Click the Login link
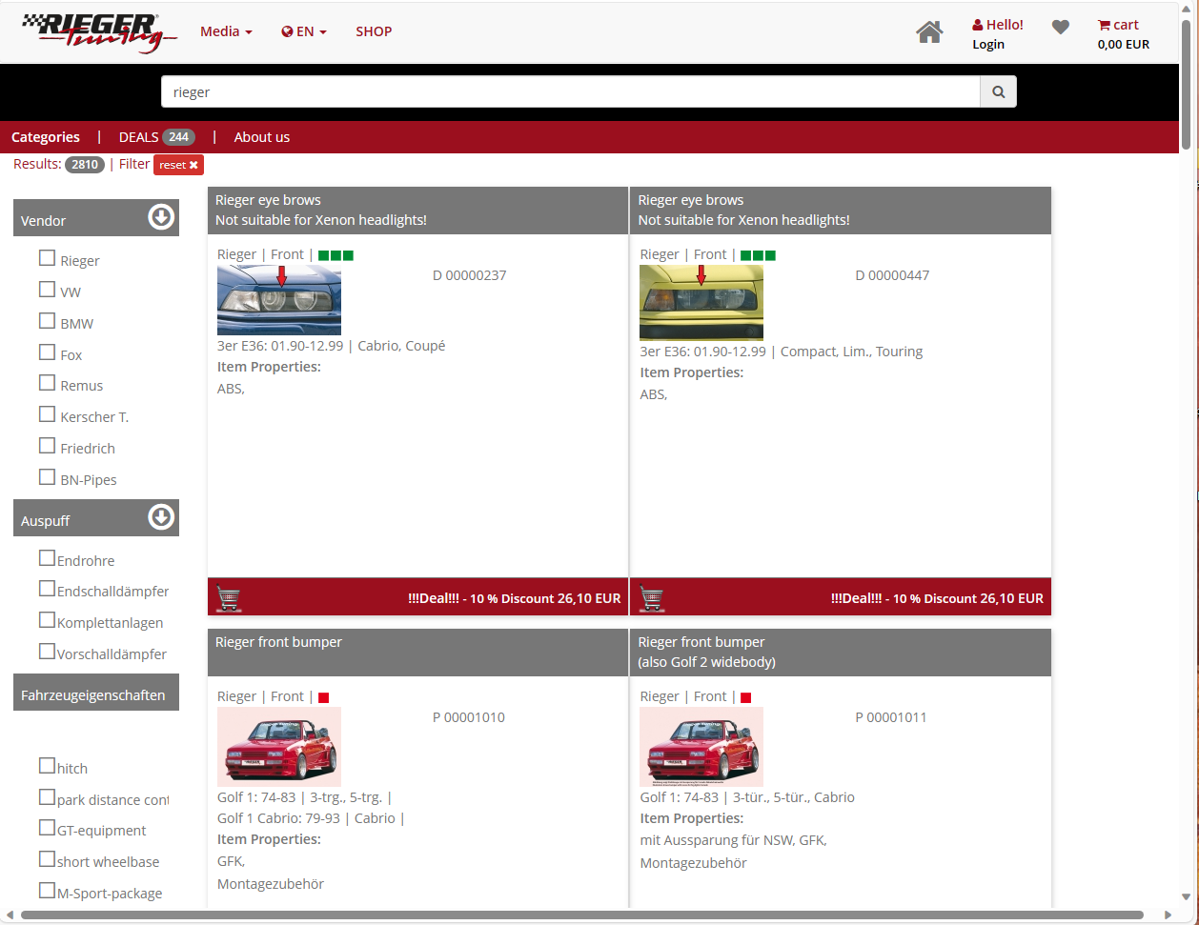The height and width of the screenshot is (925, 1199). [987, 45]
